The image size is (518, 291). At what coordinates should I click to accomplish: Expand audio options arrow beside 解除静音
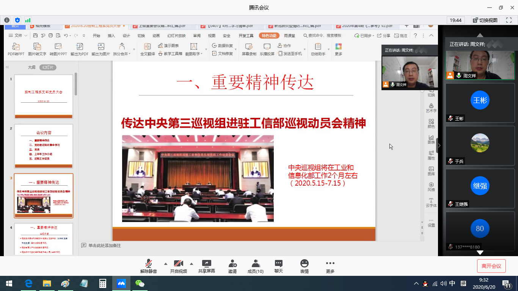tap(165, 264)
